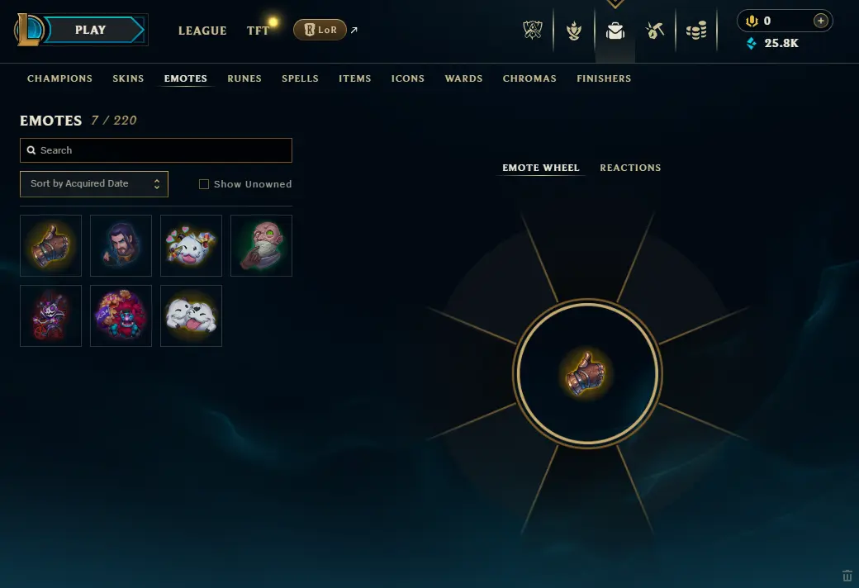Screen dimensions: 859x588
Task: Open the Collection backpack icon
Action: coord(615,31)
